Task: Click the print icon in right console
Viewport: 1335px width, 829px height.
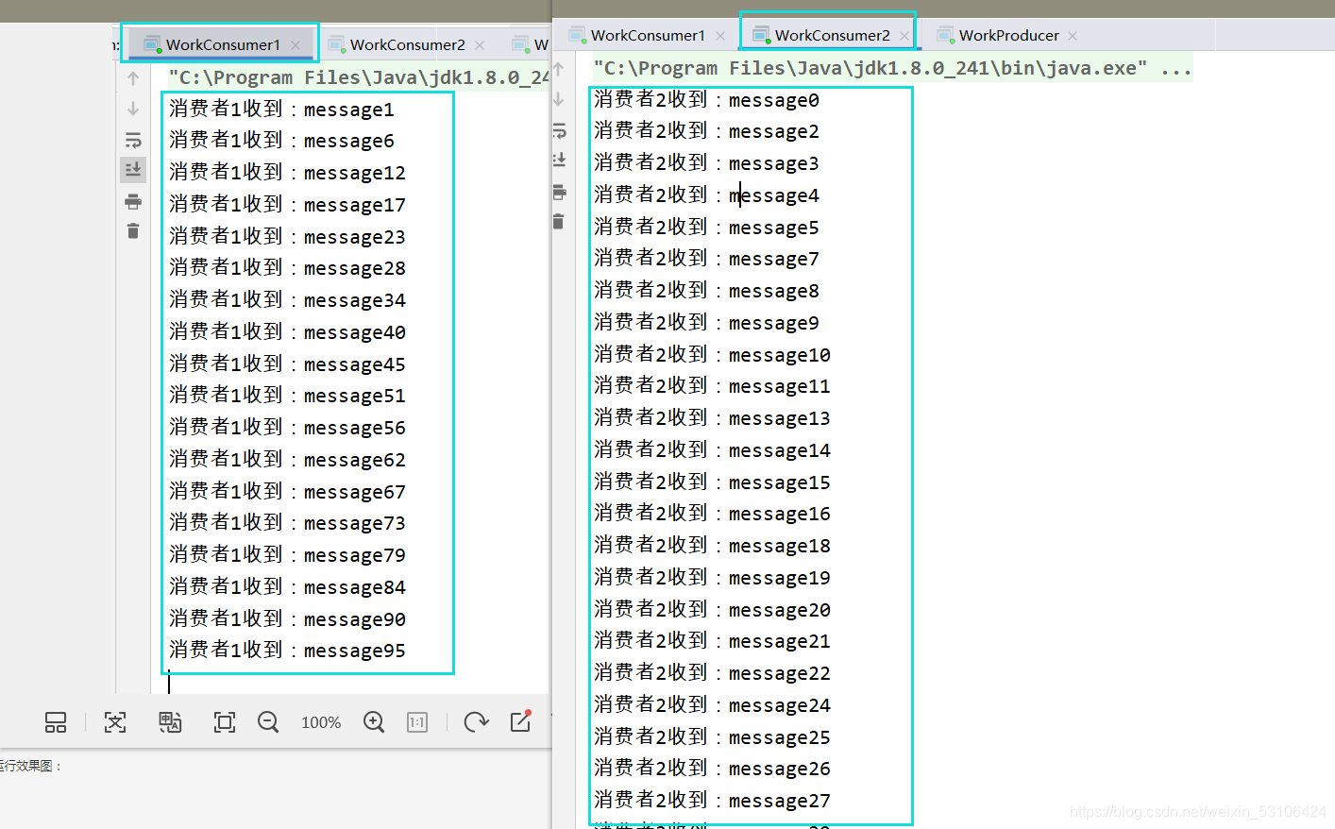Action: pos(559,192)
